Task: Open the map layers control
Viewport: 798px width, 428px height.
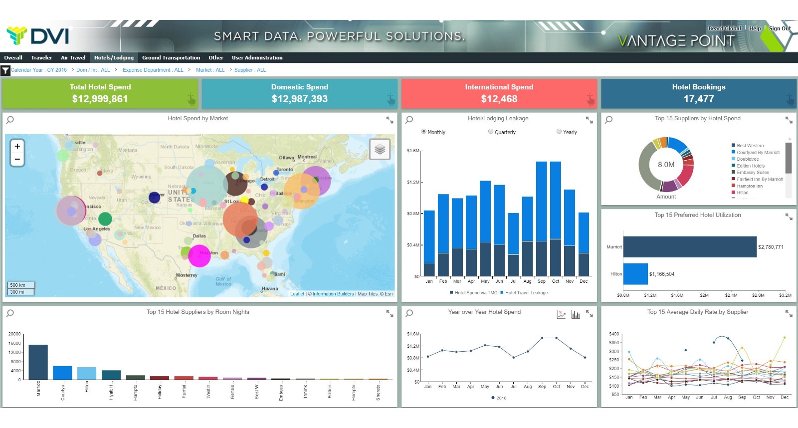Action: tap(380, 149)
